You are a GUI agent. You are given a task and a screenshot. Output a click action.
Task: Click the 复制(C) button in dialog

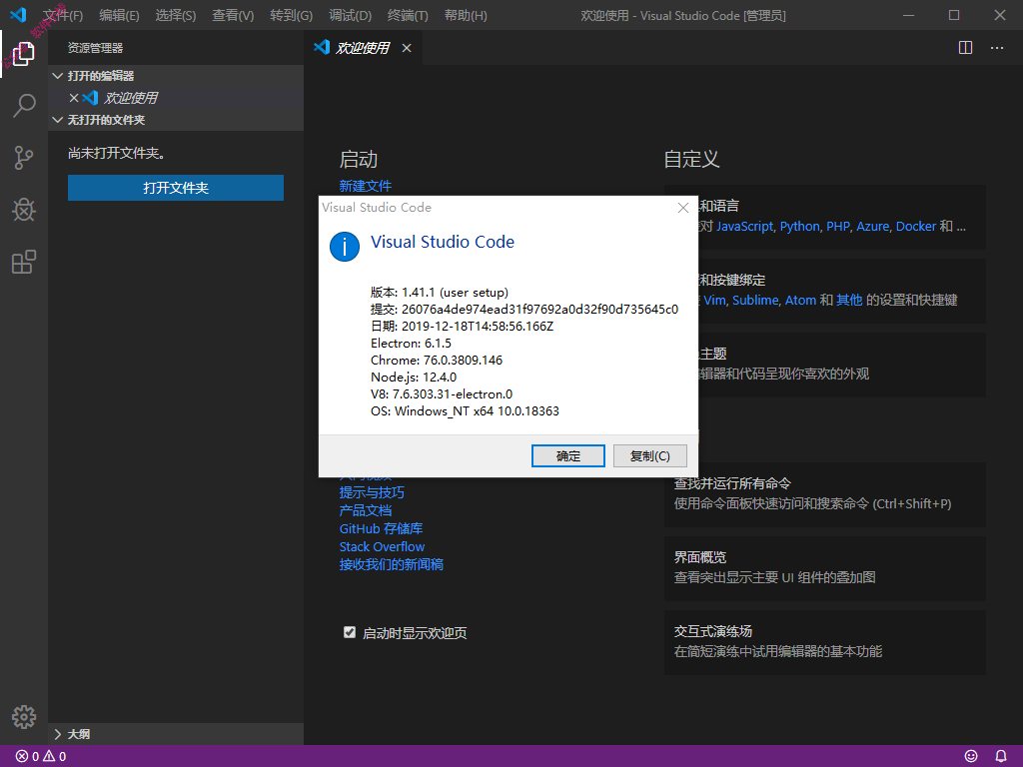(x=649, y=455)
